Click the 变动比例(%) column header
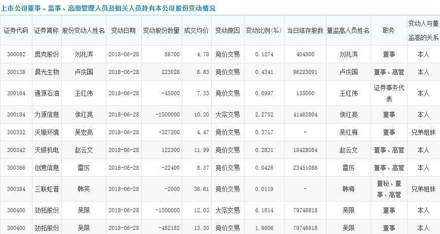 [264, 30]
